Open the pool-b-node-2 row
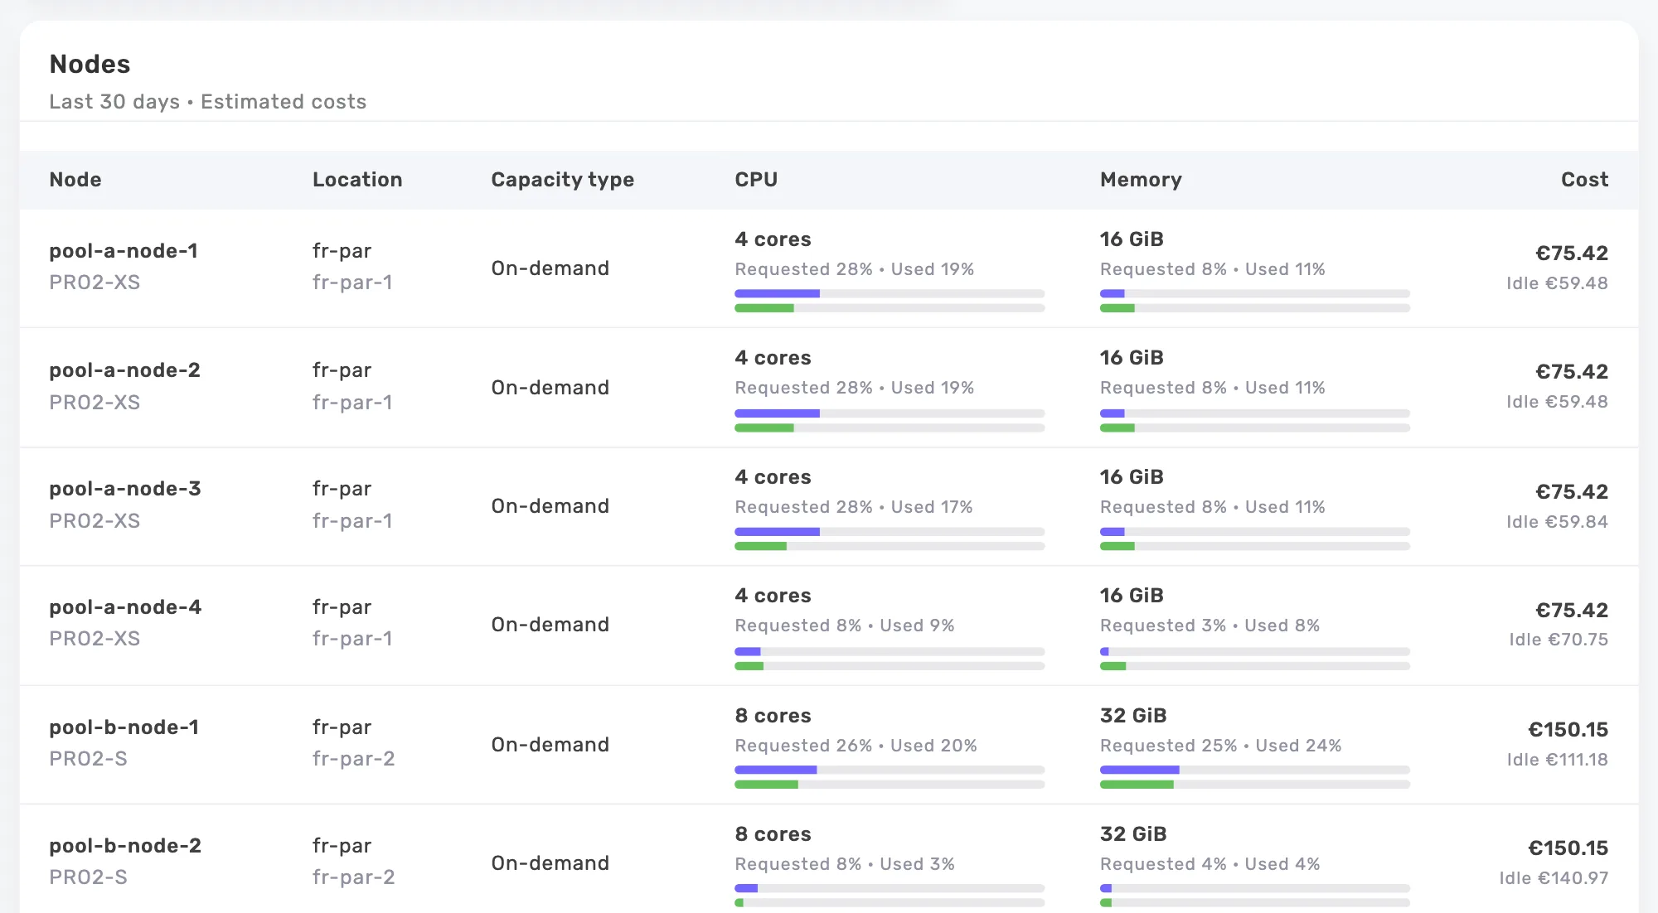Image resolution: width=1658 pixels, height=913 pixels. point(829,859)
